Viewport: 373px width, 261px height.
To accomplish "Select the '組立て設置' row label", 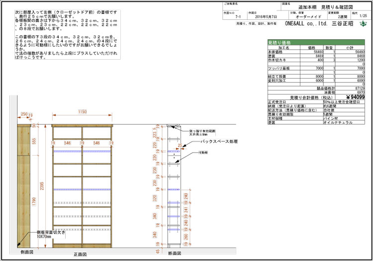I will 277,77.
